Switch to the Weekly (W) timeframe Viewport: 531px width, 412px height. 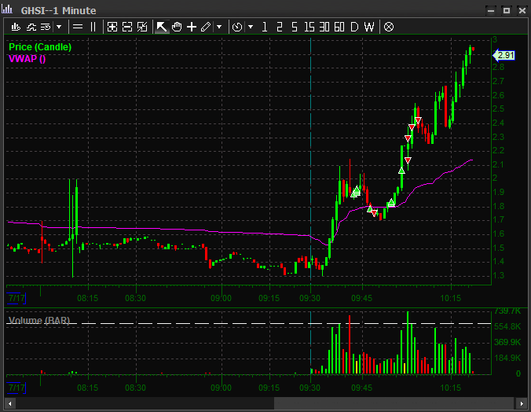(x=369, y=27)
